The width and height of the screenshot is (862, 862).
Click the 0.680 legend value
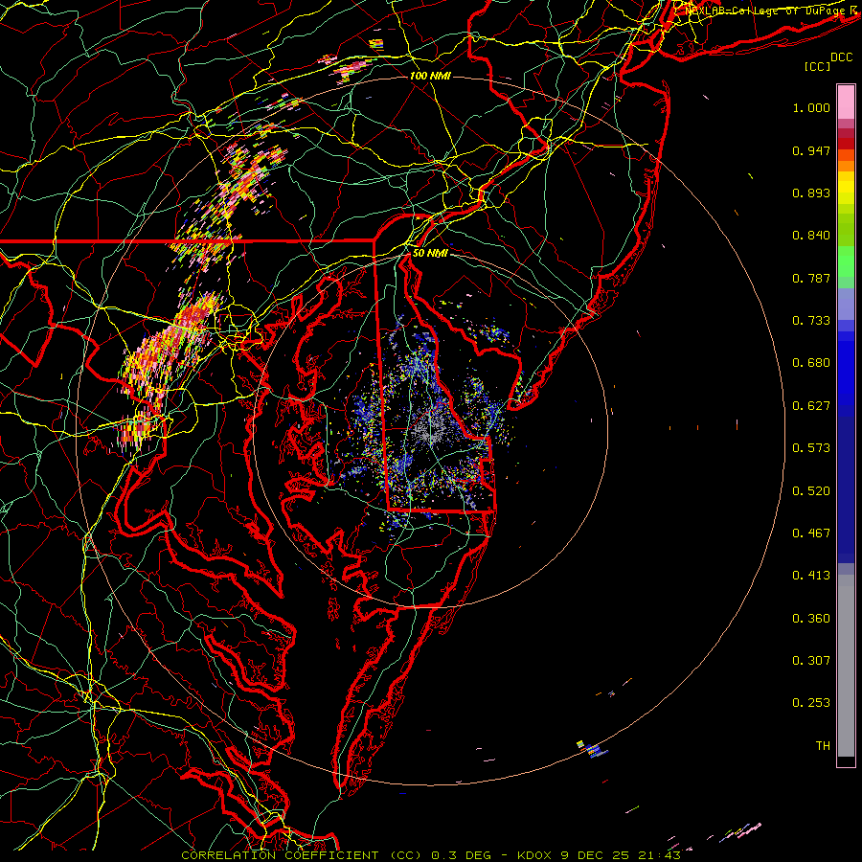811,363
